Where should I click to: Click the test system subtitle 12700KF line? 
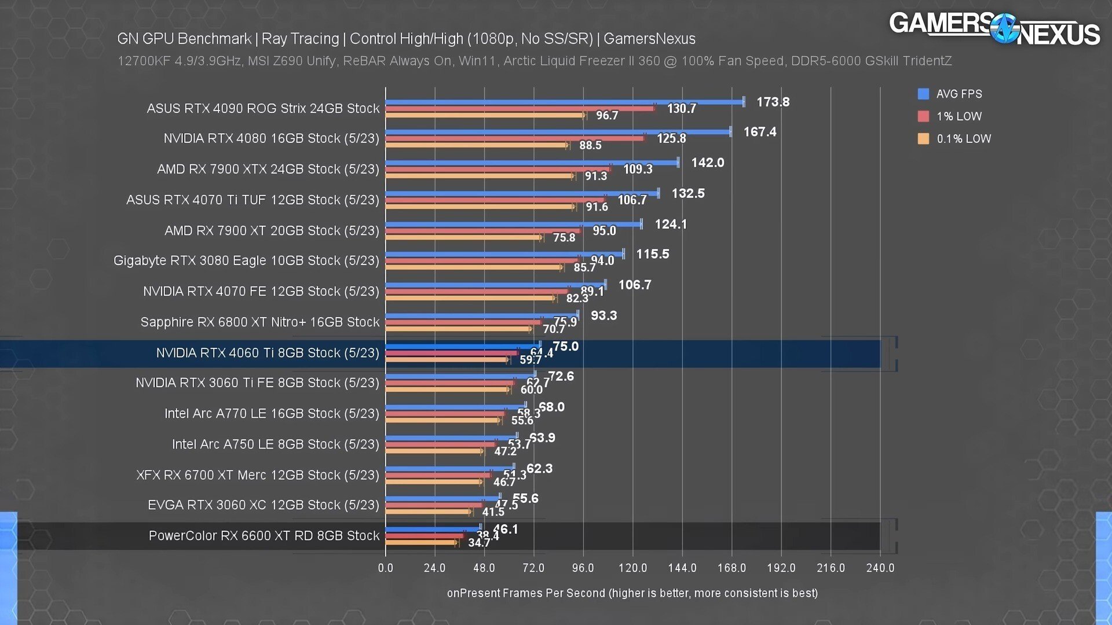(x=535, y=61)
